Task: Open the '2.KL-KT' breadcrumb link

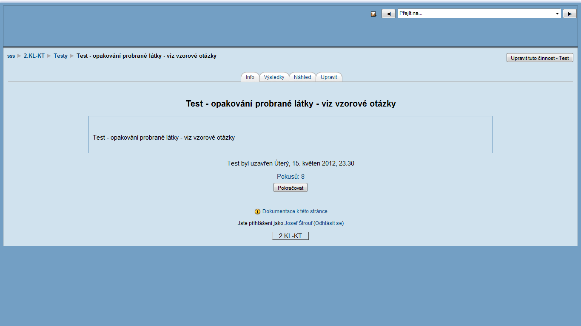Action: [34, 56]
